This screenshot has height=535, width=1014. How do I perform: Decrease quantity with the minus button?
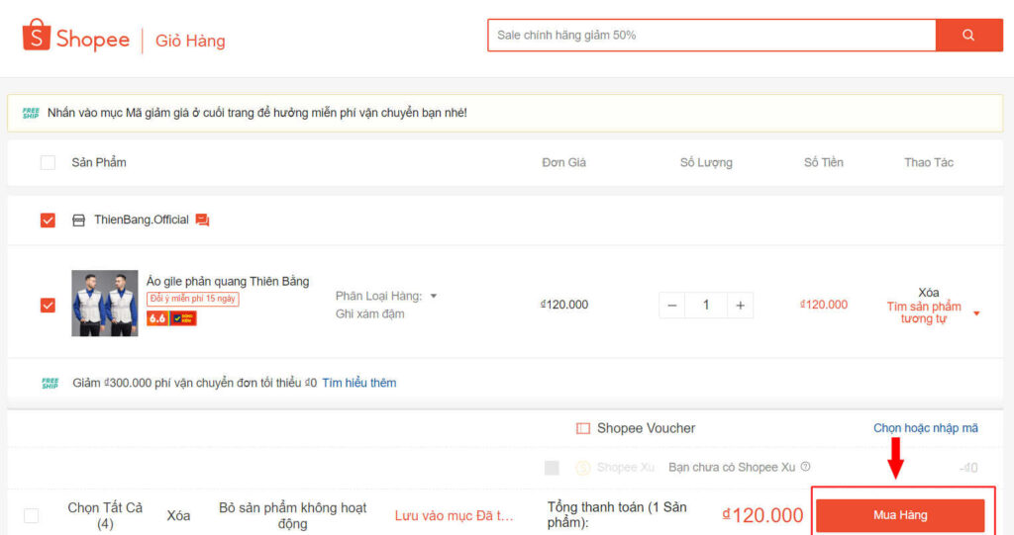[673, 305]
